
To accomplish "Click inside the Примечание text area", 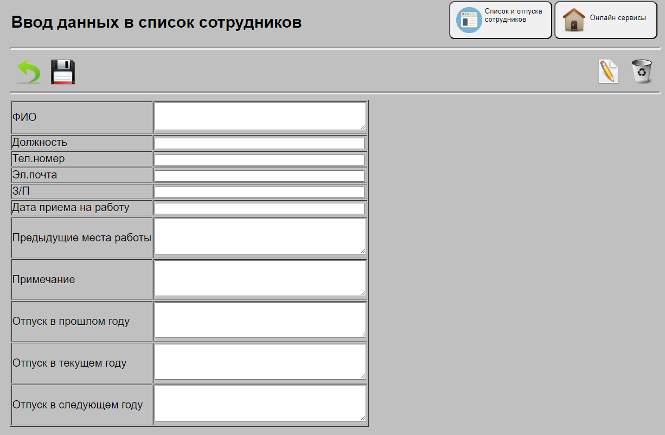I will pyautogui.click(x=259, y=278).
